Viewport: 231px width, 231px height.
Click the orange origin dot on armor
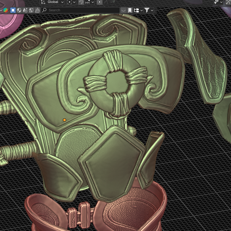pyautogui.click(x=64, y=120)
